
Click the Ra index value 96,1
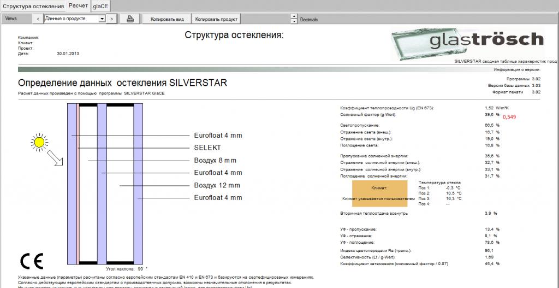coord(489,251)
